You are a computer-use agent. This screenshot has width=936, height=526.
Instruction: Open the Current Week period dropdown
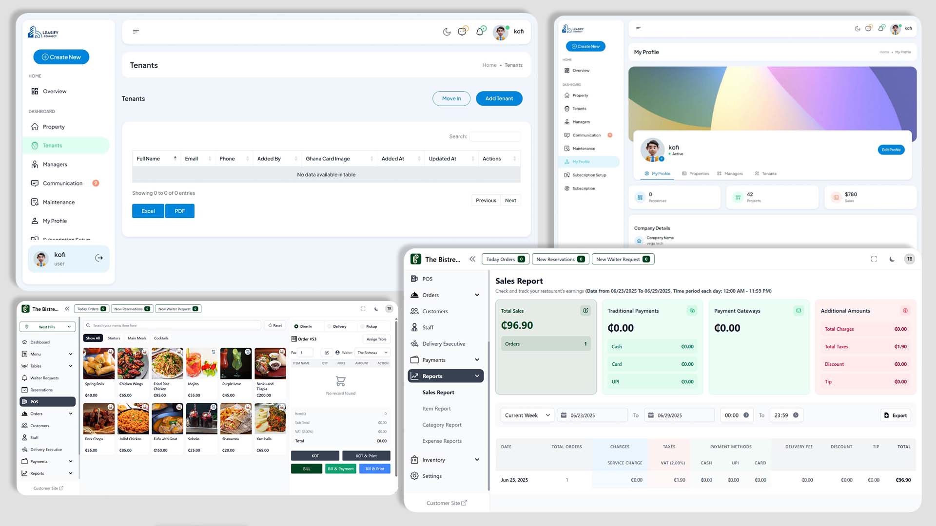click(527, 415)
